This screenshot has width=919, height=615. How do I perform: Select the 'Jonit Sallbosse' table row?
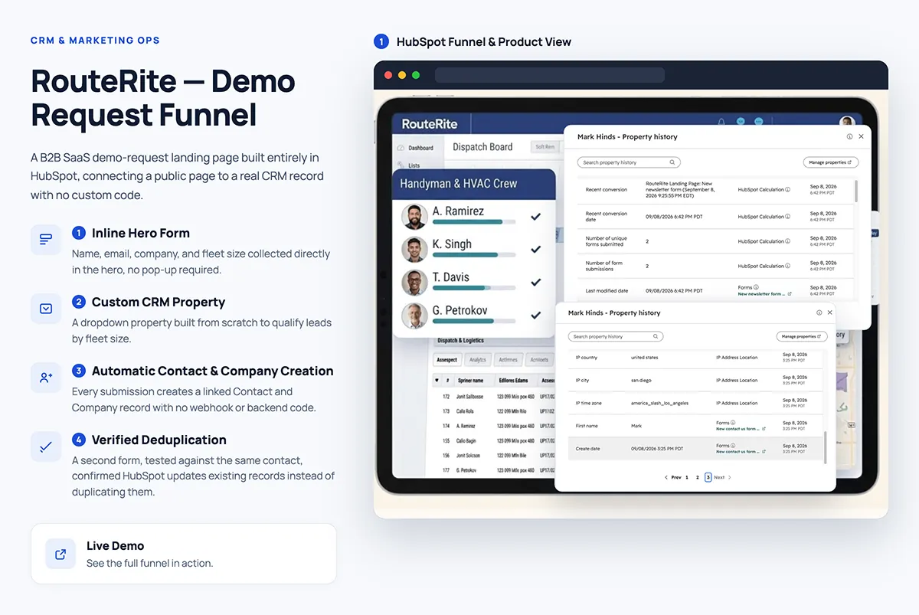(x=494, y=397)
